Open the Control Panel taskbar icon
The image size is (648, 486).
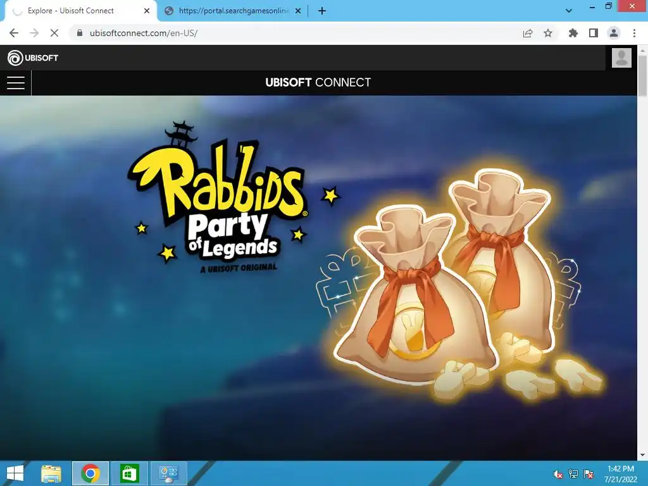[x=168, y=473]
